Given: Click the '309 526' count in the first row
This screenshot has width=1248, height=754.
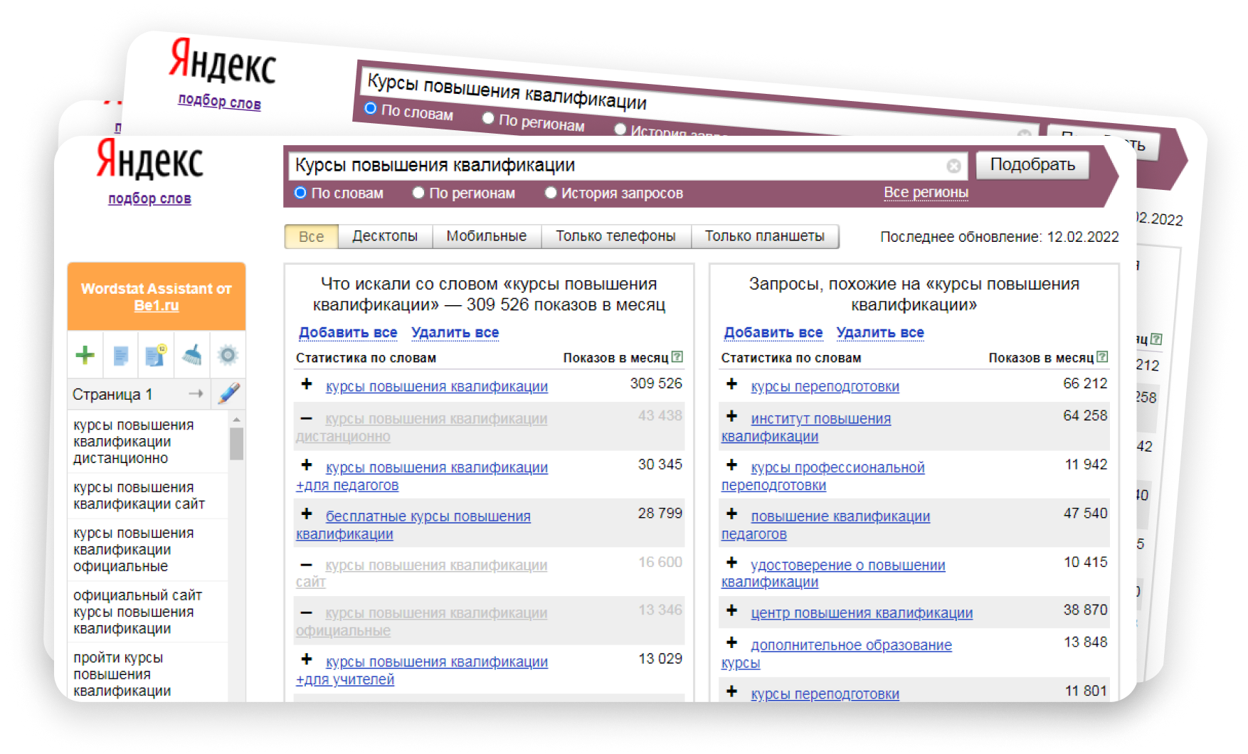Looking at the screenshot, I should pyautogui.click(x=656, y=383).
